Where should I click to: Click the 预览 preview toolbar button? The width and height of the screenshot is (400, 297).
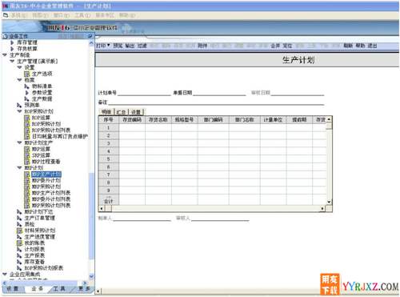coord(118,46)
